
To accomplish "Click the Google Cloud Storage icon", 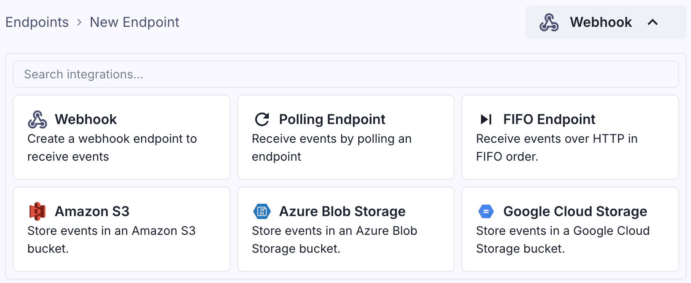I will [486, 211].
